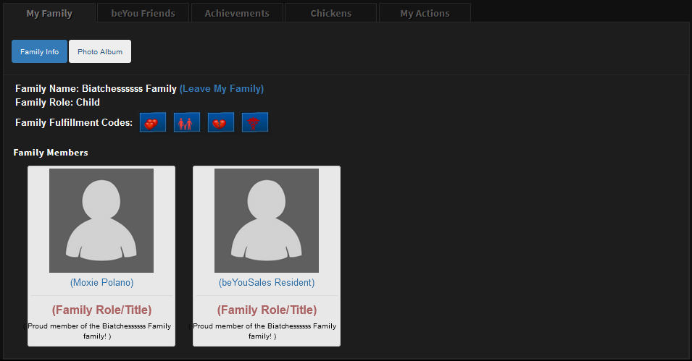This screenshot has width=692, height=361.
Task: Click the Leave My Family link
Action: (222, 88)
